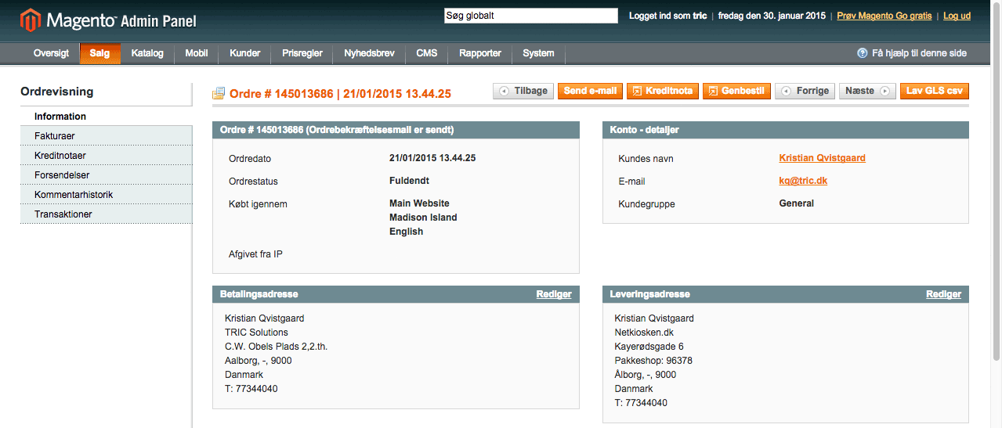Open the Kommentarhistorik tab
Screen dimensions: 1002x428
(74, 195)
